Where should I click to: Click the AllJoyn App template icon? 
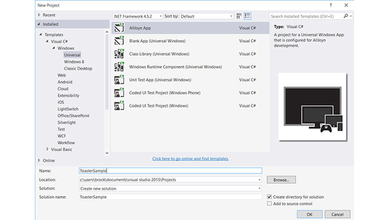pyautogui.click(x=119, y=28)
